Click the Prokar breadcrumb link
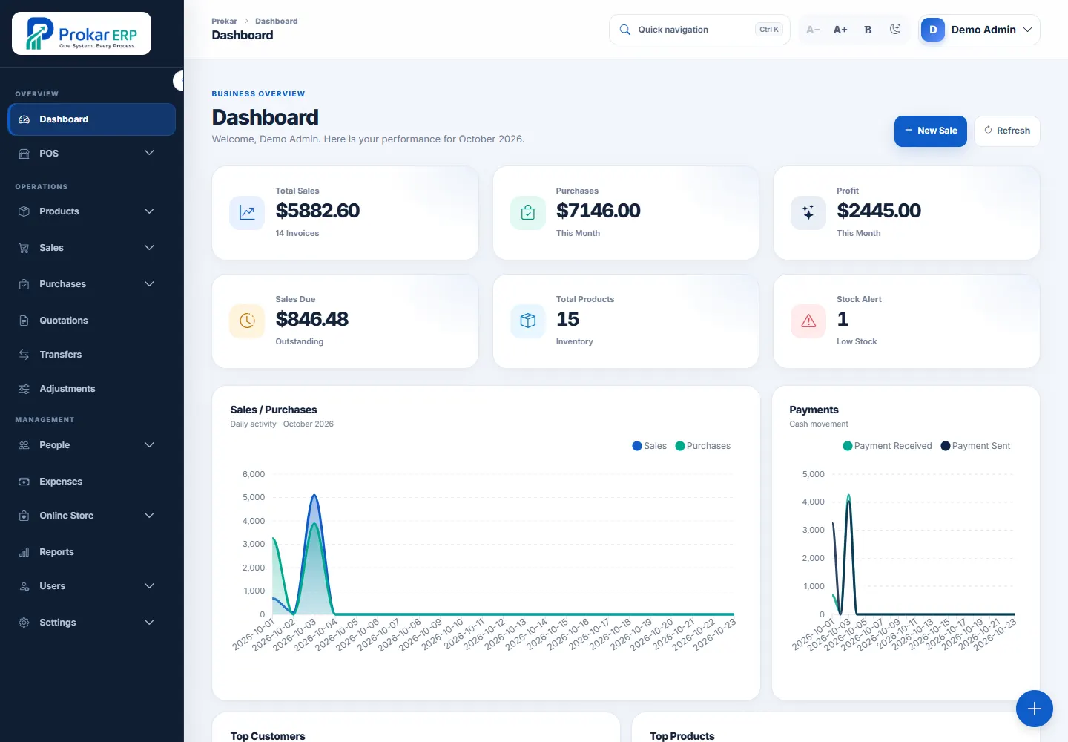 coord(224,21)
